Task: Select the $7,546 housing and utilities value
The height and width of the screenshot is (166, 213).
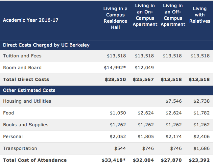Action: 174,101
